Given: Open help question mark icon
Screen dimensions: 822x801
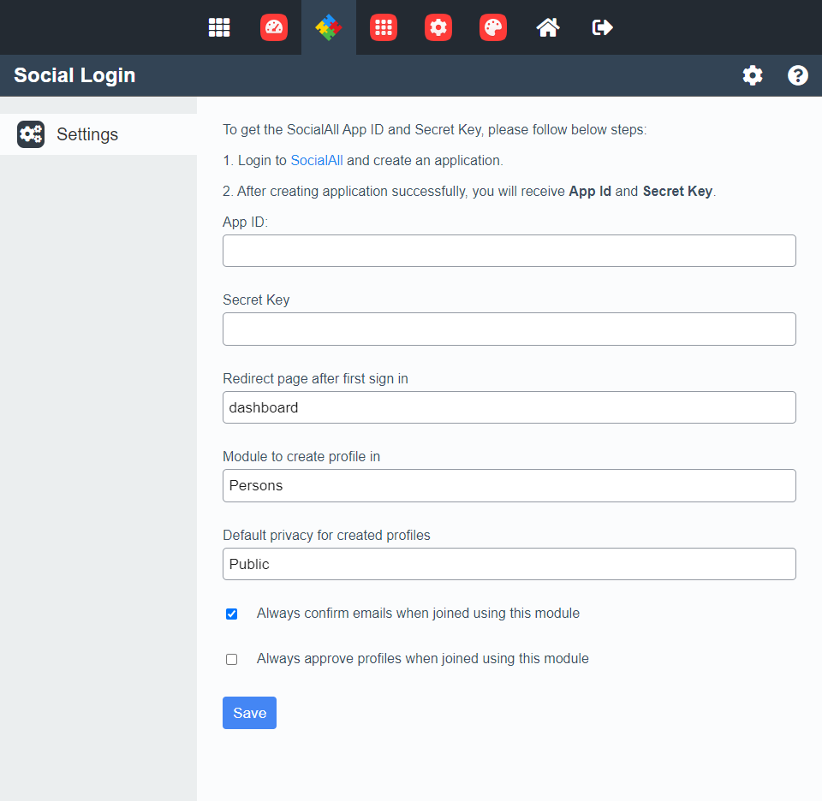Looking at the screenshot, I should coord(798,75).
